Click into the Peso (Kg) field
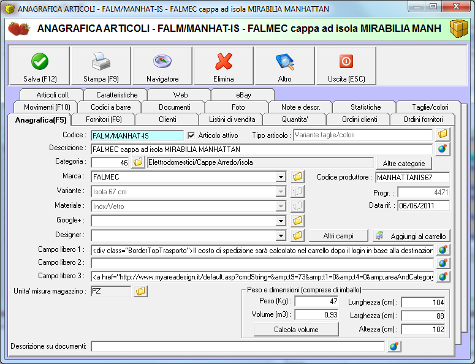Screen dimensions: 475x364 point(316,301)
